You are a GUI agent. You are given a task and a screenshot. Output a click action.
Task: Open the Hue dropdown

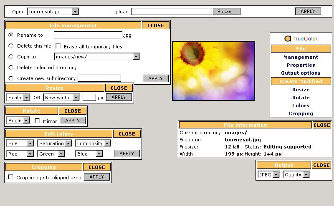pyautogui.click(x=20, y=143)
